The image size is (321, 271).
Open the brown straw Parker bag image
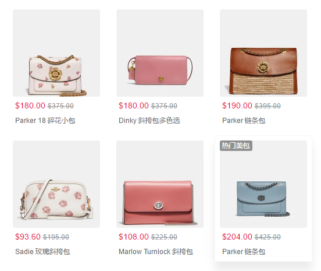point(263,53)
